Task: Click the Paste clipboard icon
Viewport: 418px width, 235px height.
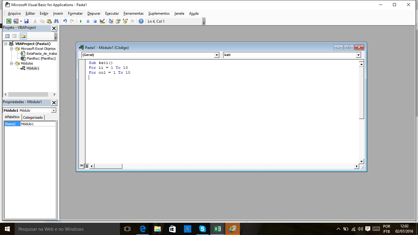Action: (49, 21)
